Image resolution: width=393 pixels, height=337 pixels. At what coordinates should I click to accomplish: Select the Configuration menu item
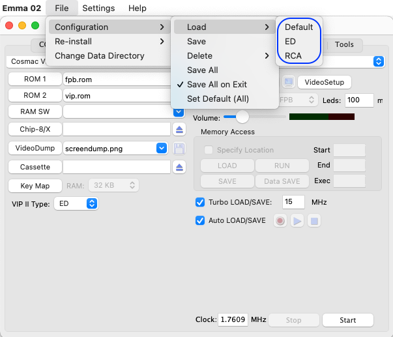[108, 27]
